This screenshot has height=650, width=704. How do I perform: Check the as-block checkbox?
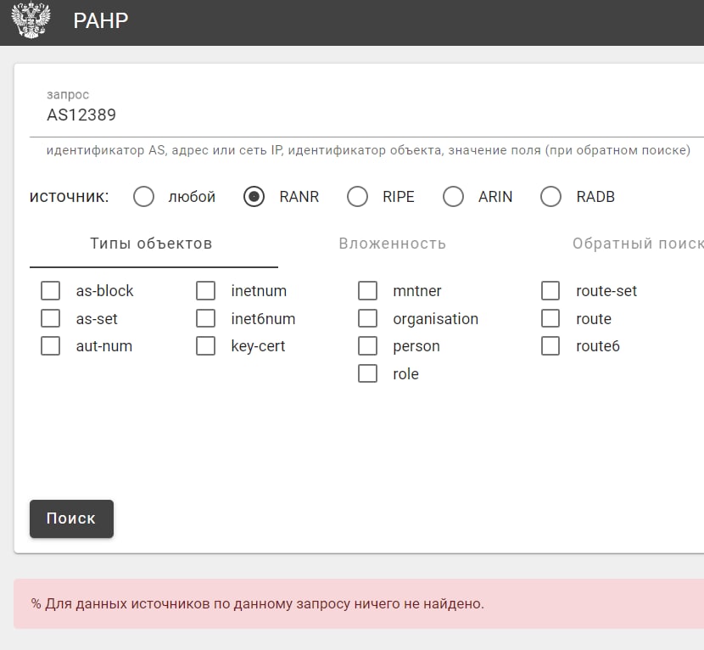tap(50, 291)
